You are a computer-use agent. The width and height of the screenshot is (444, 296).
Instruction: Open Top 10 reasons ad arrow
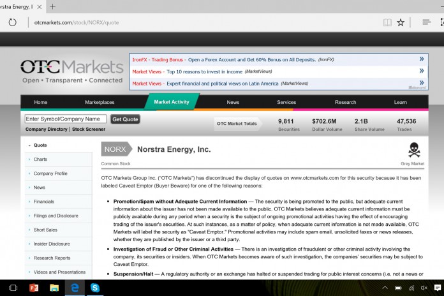[421, 71]
